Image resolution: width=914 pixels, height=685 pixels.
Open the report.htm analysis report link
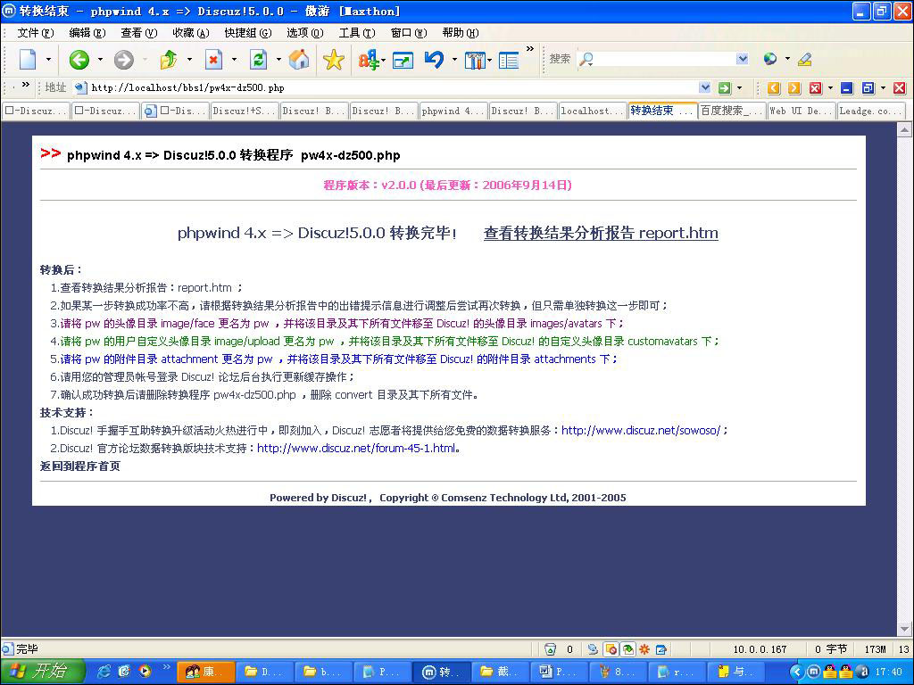coord(601,233)
